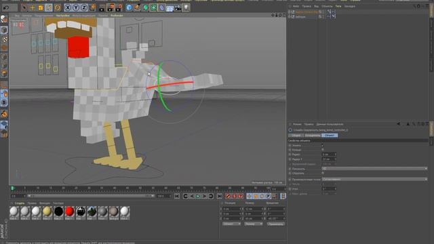The image size is (434, 244).
Task: Select the black material swatch
Action: pos(58,212)
